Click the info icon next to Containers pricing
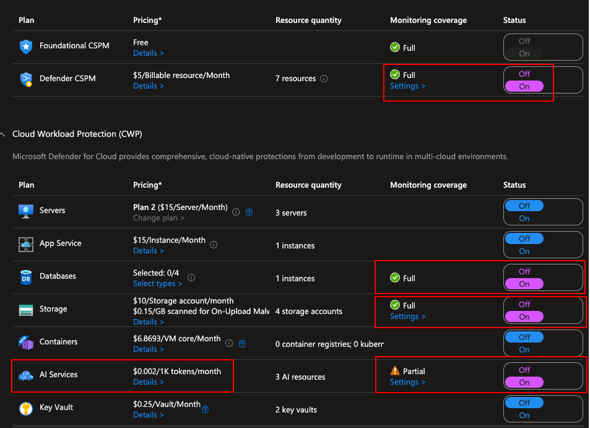The width and height of the screenshot is (590, 428). pyautogui.click(x=229, y=343)
